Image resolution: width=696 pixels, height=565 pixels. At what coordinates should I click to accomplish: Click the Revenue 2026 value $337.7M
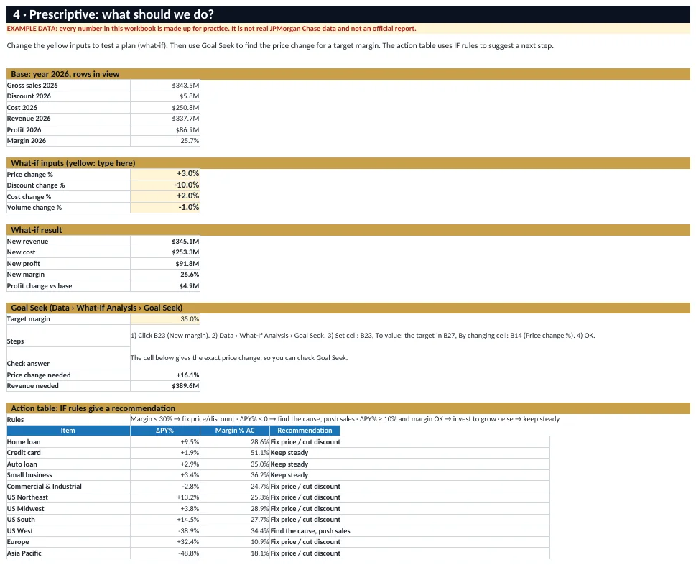pos(165,119)
